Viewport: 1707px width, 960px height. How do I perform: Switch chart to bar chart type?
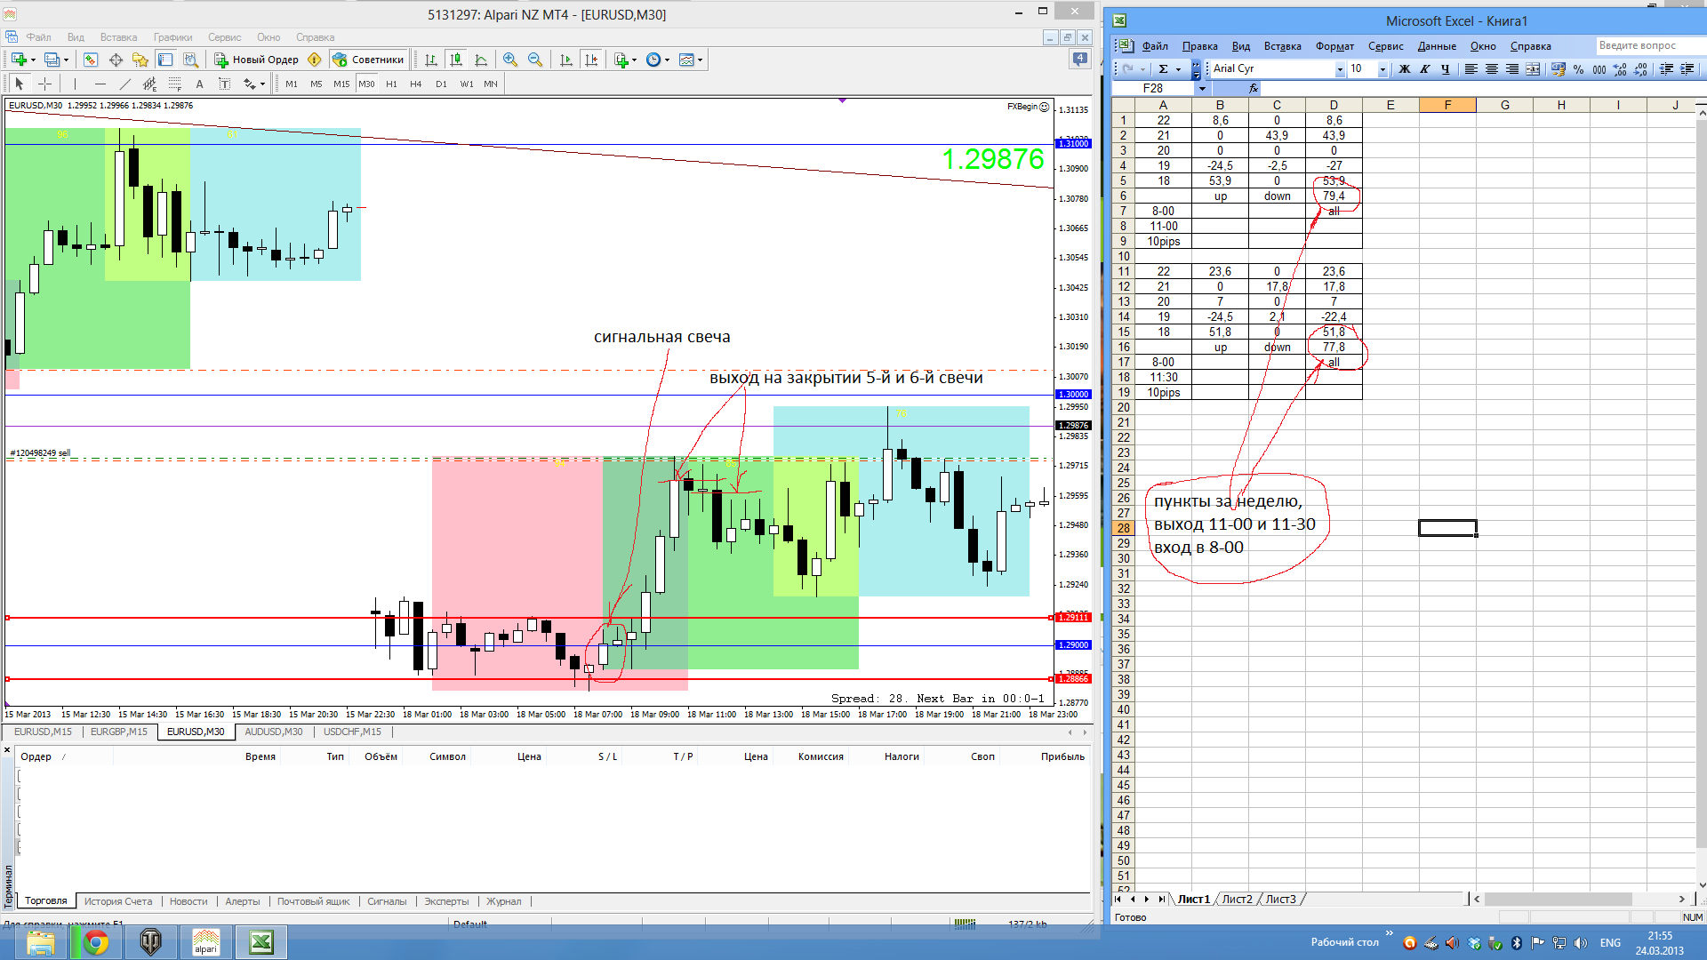431,60
